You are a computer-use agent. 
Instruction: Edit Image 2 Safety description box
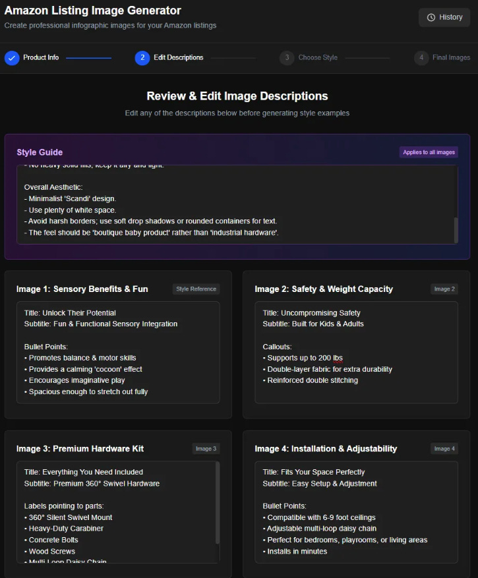click(x=356, y=353)
